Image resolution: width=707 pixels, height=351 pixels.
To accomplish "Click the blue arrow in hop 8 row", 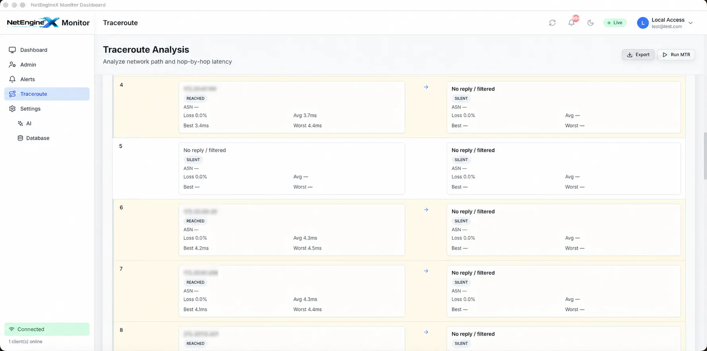I will point(426,332).
